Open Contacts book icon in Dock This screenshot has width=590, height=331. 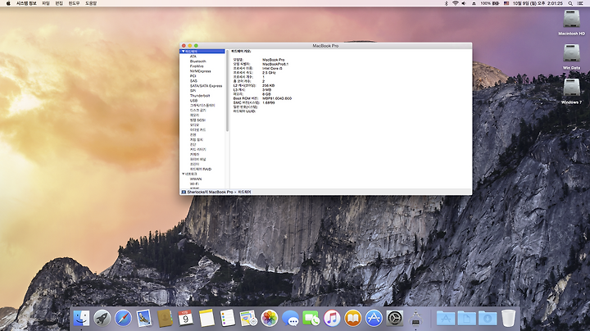pos(165,318)
